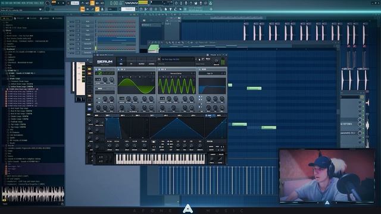Enable LFO TRIG mode checkbox

(160, 141)
